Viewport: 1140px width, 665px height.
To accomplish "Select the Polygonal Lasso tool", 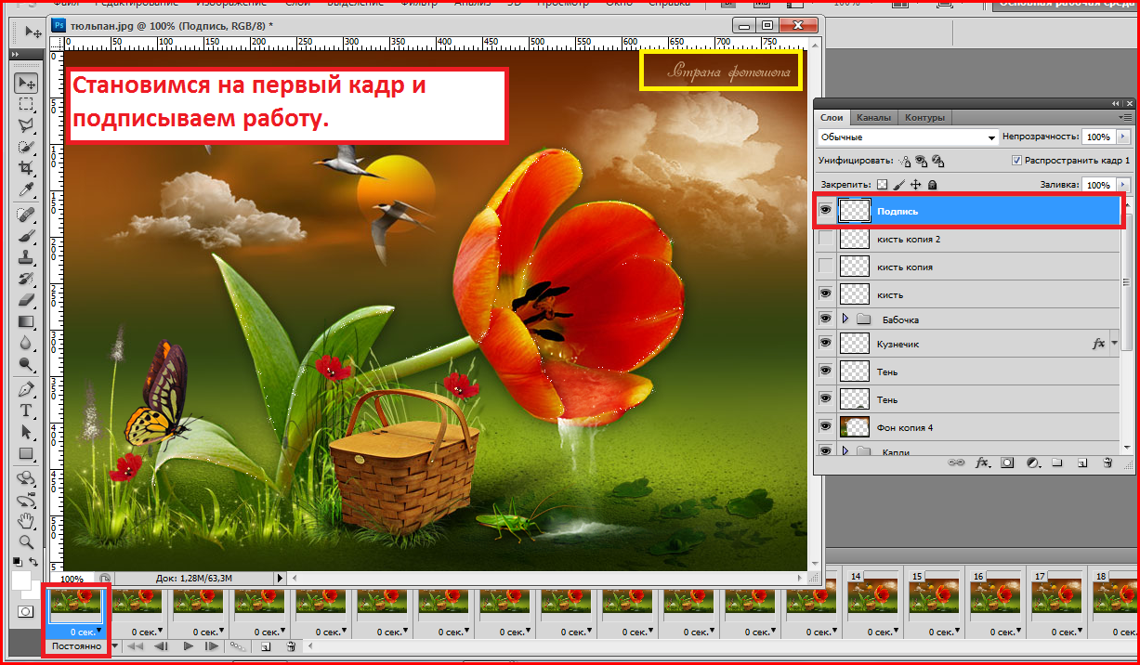I will point(26,124).
